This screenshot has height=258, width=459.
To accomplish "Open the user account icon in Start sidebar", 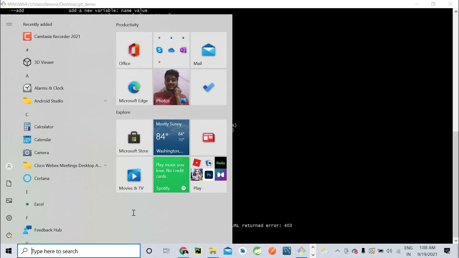I will [9, 166].
